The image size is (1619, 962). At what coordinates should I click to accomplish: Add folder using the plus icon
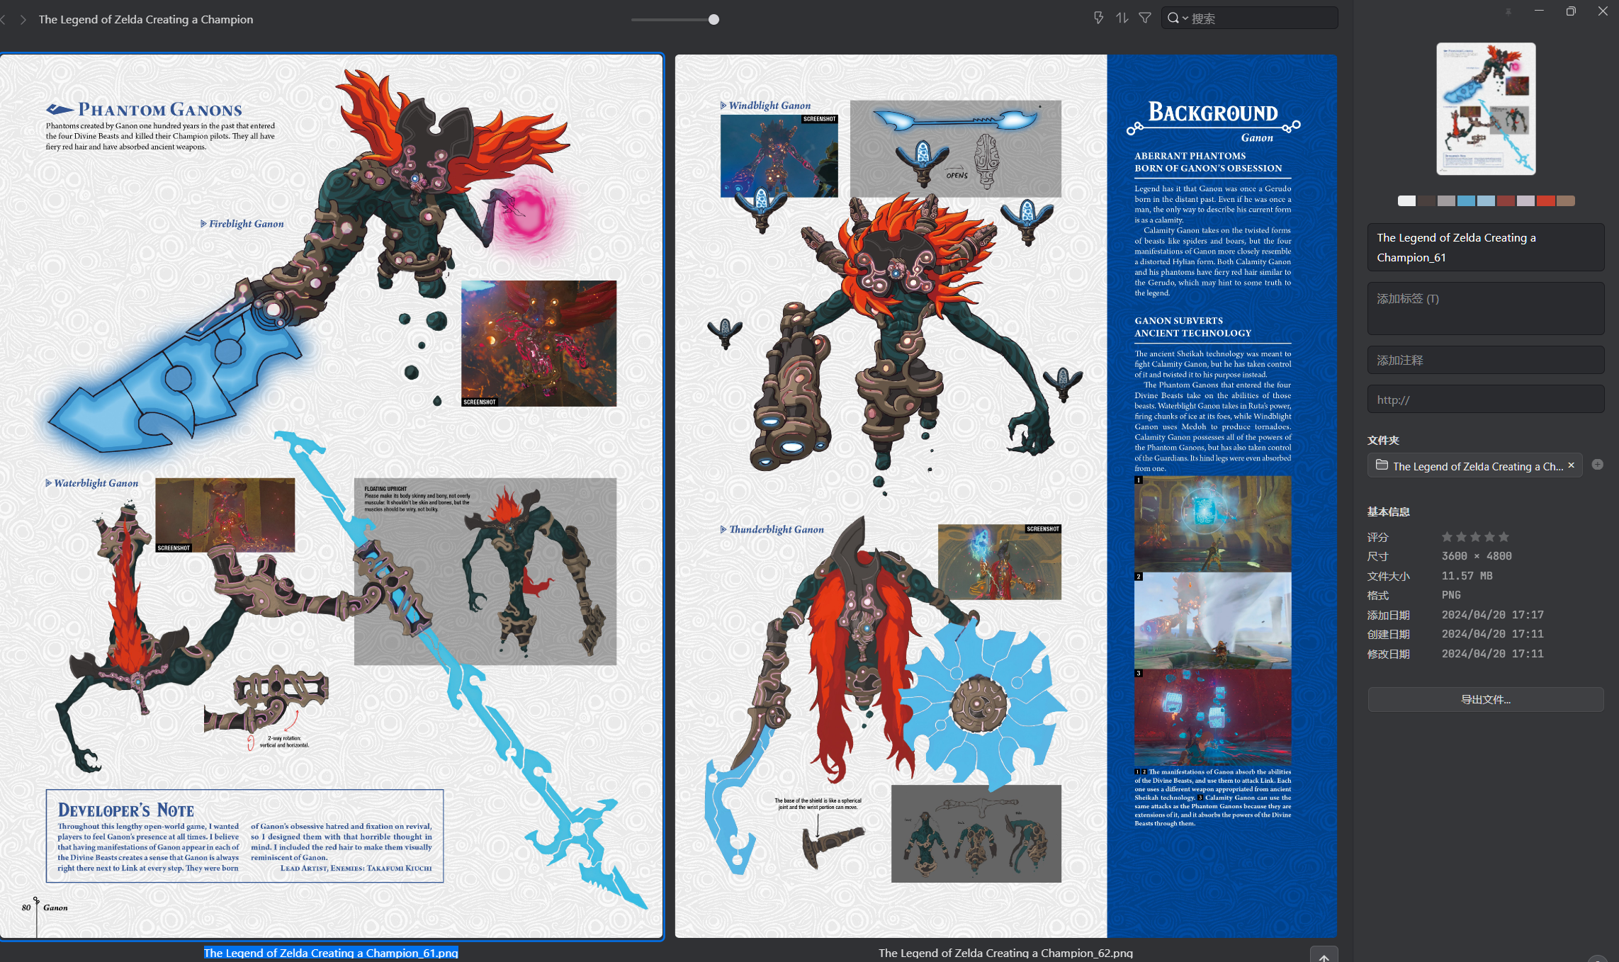click(x=1597, y=465)
